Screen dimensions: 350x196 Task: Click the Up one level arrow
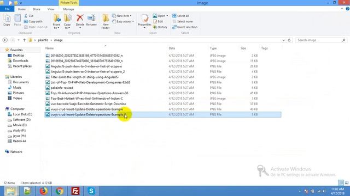[24, 40]
